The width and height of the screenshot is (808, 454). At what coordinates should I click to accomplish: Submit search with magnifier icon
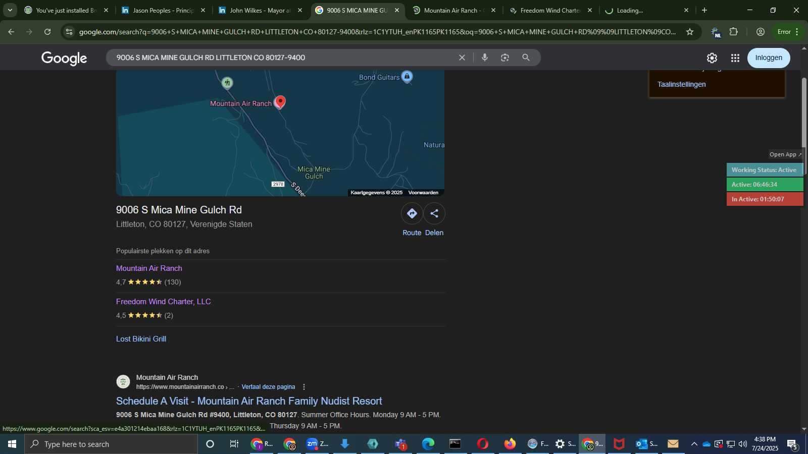(x=526, y=58)
